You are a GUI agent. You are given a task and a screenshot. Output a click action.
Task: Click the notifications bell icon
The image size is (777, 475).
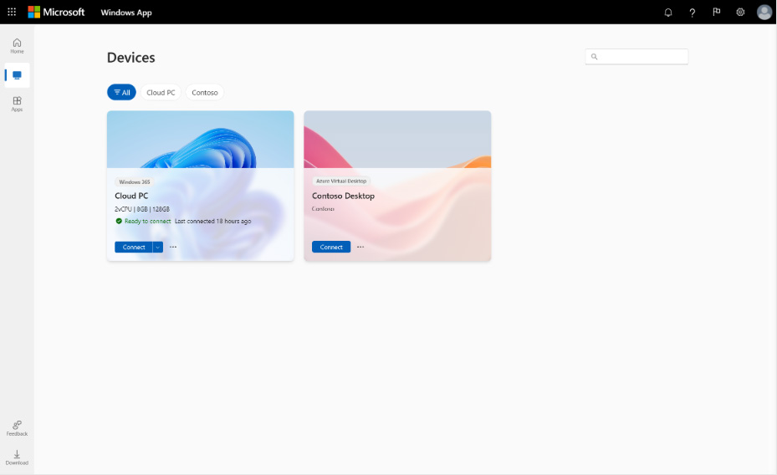click(668, 13)
